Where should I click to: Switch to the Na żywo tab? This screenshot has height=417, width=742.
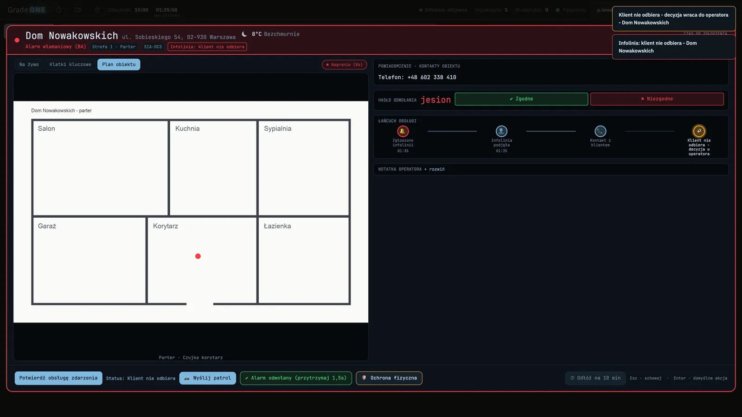pos(29,64)
